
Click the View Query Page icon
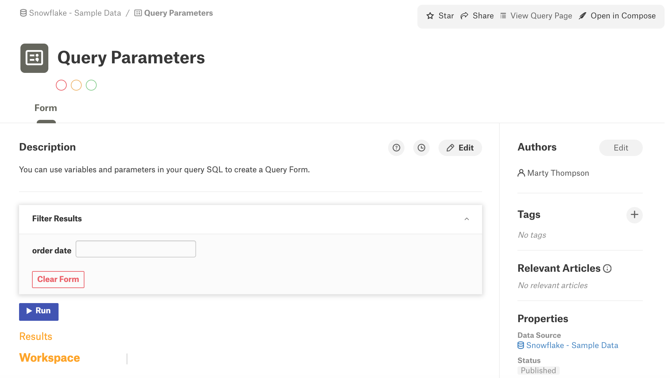coord(503,16)
